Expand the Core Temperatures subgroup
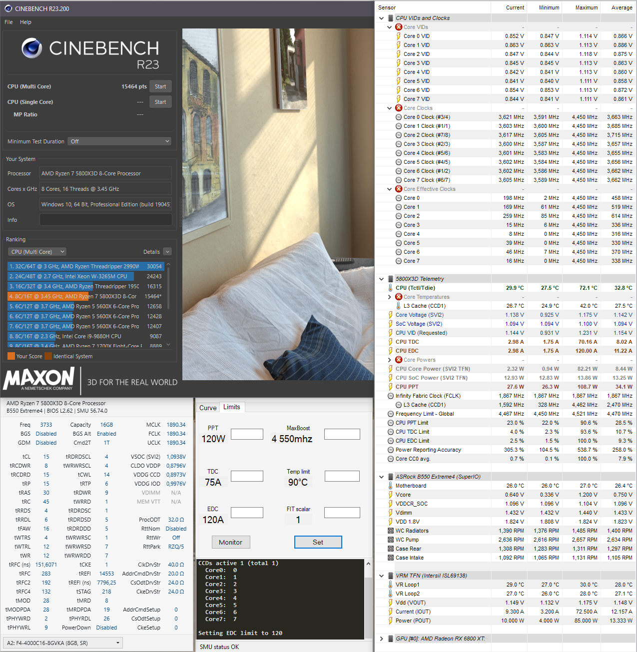Screen dimensions: 637x652 click(390, 297)
